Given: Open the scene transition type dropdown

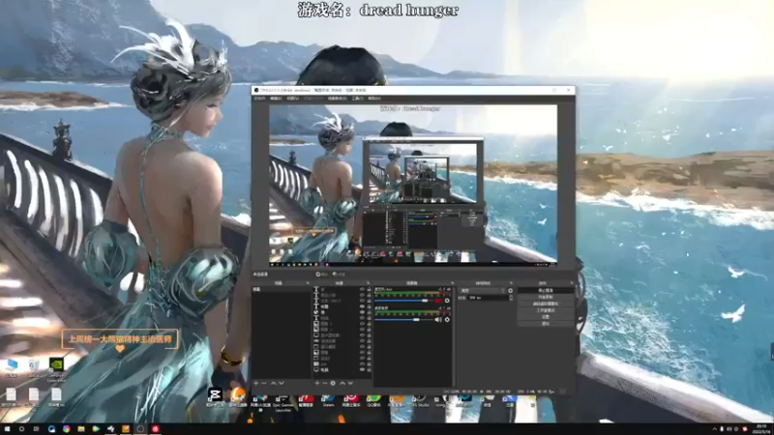Looking at the screenshot, I should (483, 291).
